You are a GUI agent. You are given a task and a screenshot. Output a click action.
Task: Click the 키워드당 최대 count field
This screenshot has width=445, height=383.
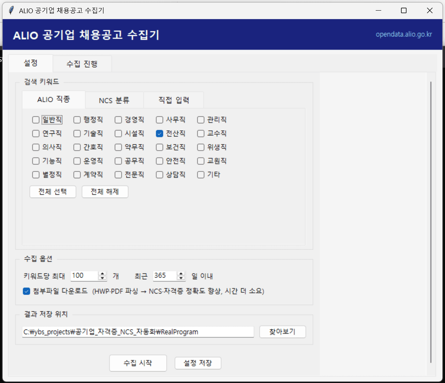point(84,276)
